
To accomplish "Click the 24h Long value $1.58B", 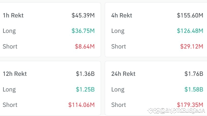I will click(194, 89).
